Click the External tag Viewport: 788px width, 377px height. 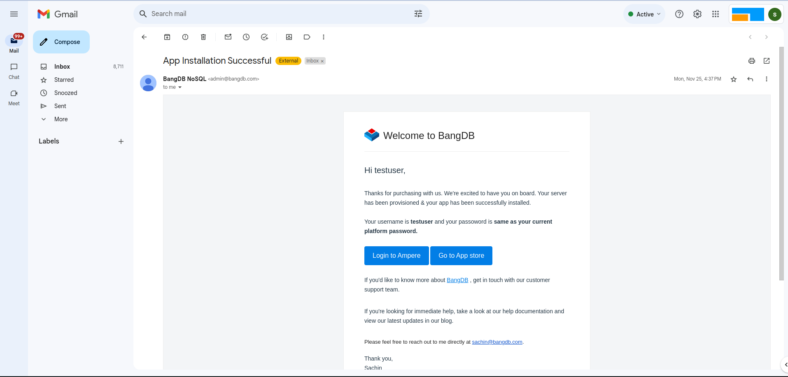[288, 61]
